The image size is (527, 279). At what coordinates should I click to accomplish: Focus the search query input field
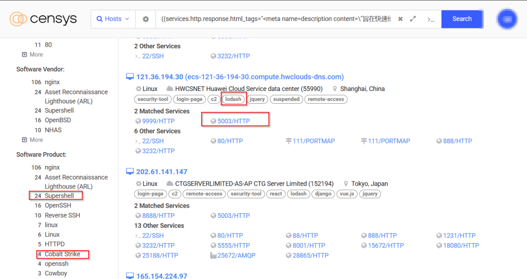276,19
